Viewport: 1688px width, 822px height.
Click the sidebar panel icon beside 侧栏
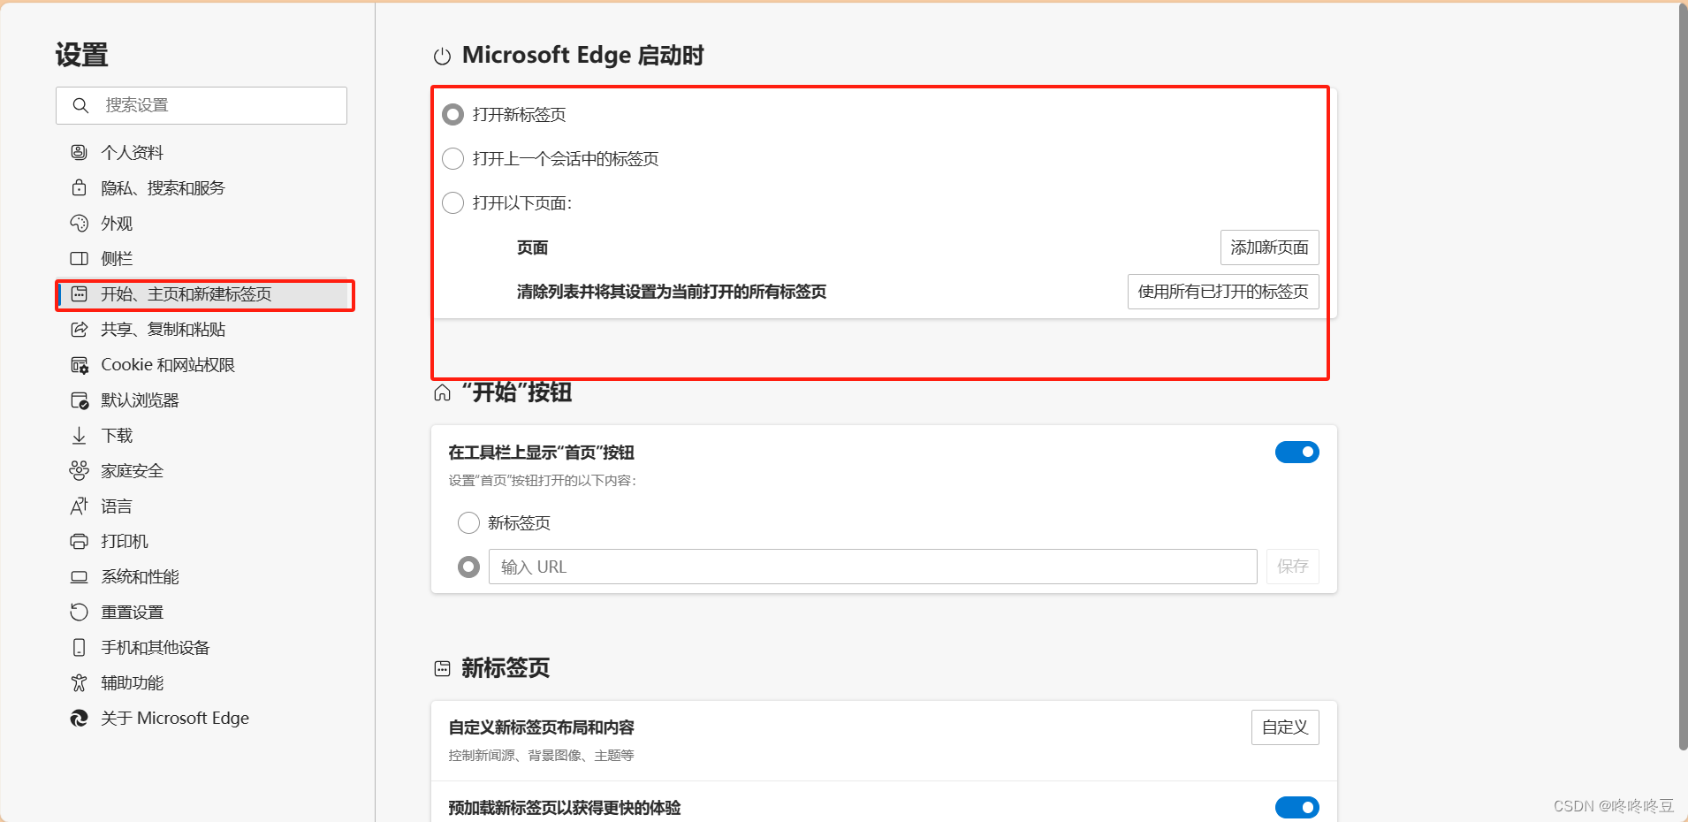point(79,258)
